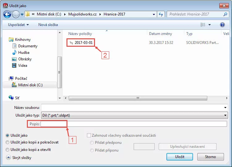Open the Uložit jako typ dropdown
The height and width of the screenshot is (167, 232).
[x=134, y=115]
